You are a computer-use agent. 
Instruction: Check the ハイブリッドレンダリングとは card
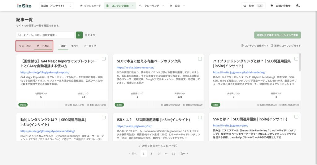tap(296, 59)
